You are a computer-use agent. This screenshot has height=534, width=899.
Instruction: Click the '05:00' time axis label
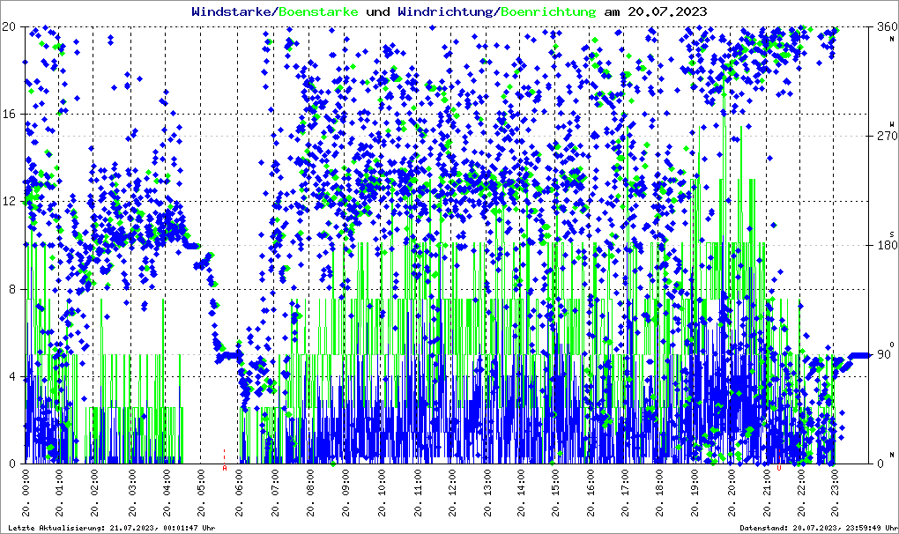201,482
